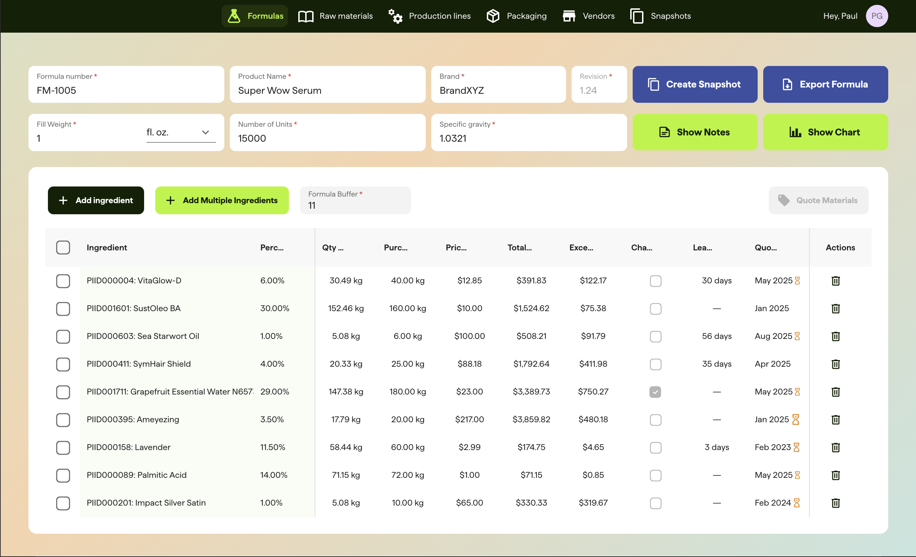This screenshot has height=557, width=916.
Task: Click the Perc... column header
Action: pyautogui.click(x=272, y=248)
